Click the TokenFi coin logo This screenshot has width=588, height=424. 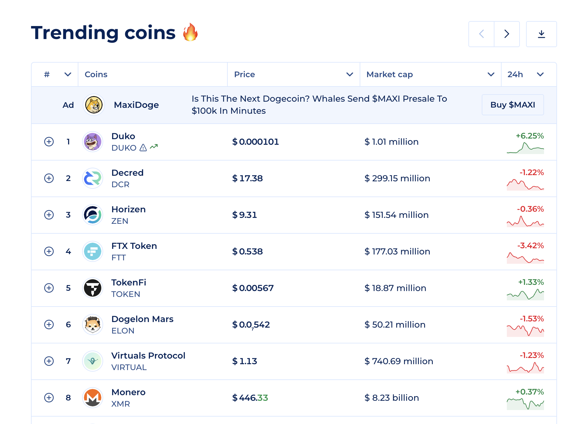(93, 288)
